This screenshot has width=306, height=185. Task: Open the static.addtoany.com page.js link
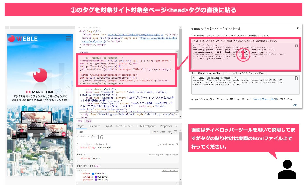tap(135, 35)
